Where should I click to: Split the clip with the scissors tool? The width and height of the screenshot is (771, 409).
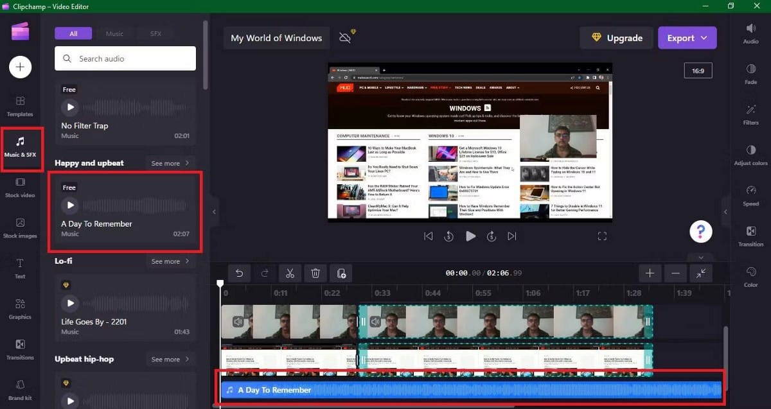pyautogui.click(x=290, y=273)
